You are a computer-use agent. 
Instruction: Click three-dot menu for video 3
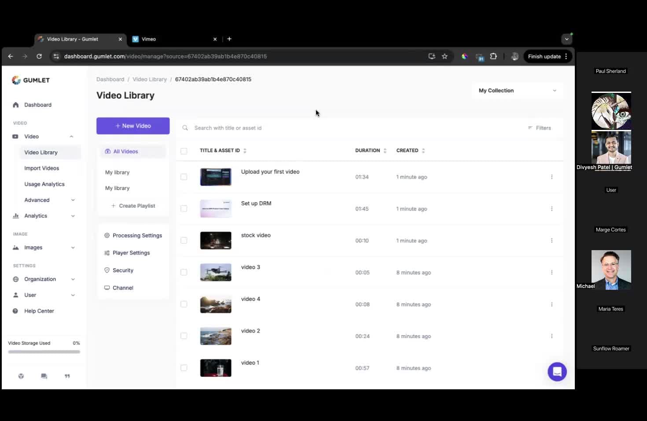551,273
